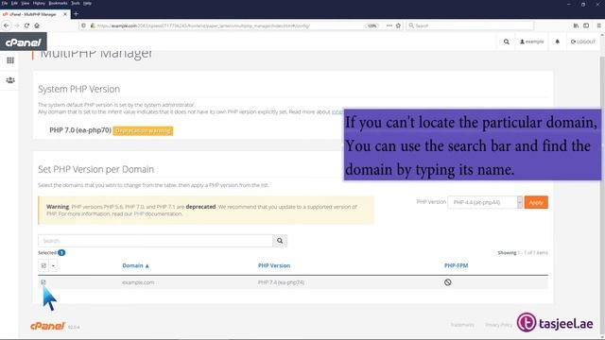
Task: Open the Bookmarks menu
Action: tap(58, 3)
